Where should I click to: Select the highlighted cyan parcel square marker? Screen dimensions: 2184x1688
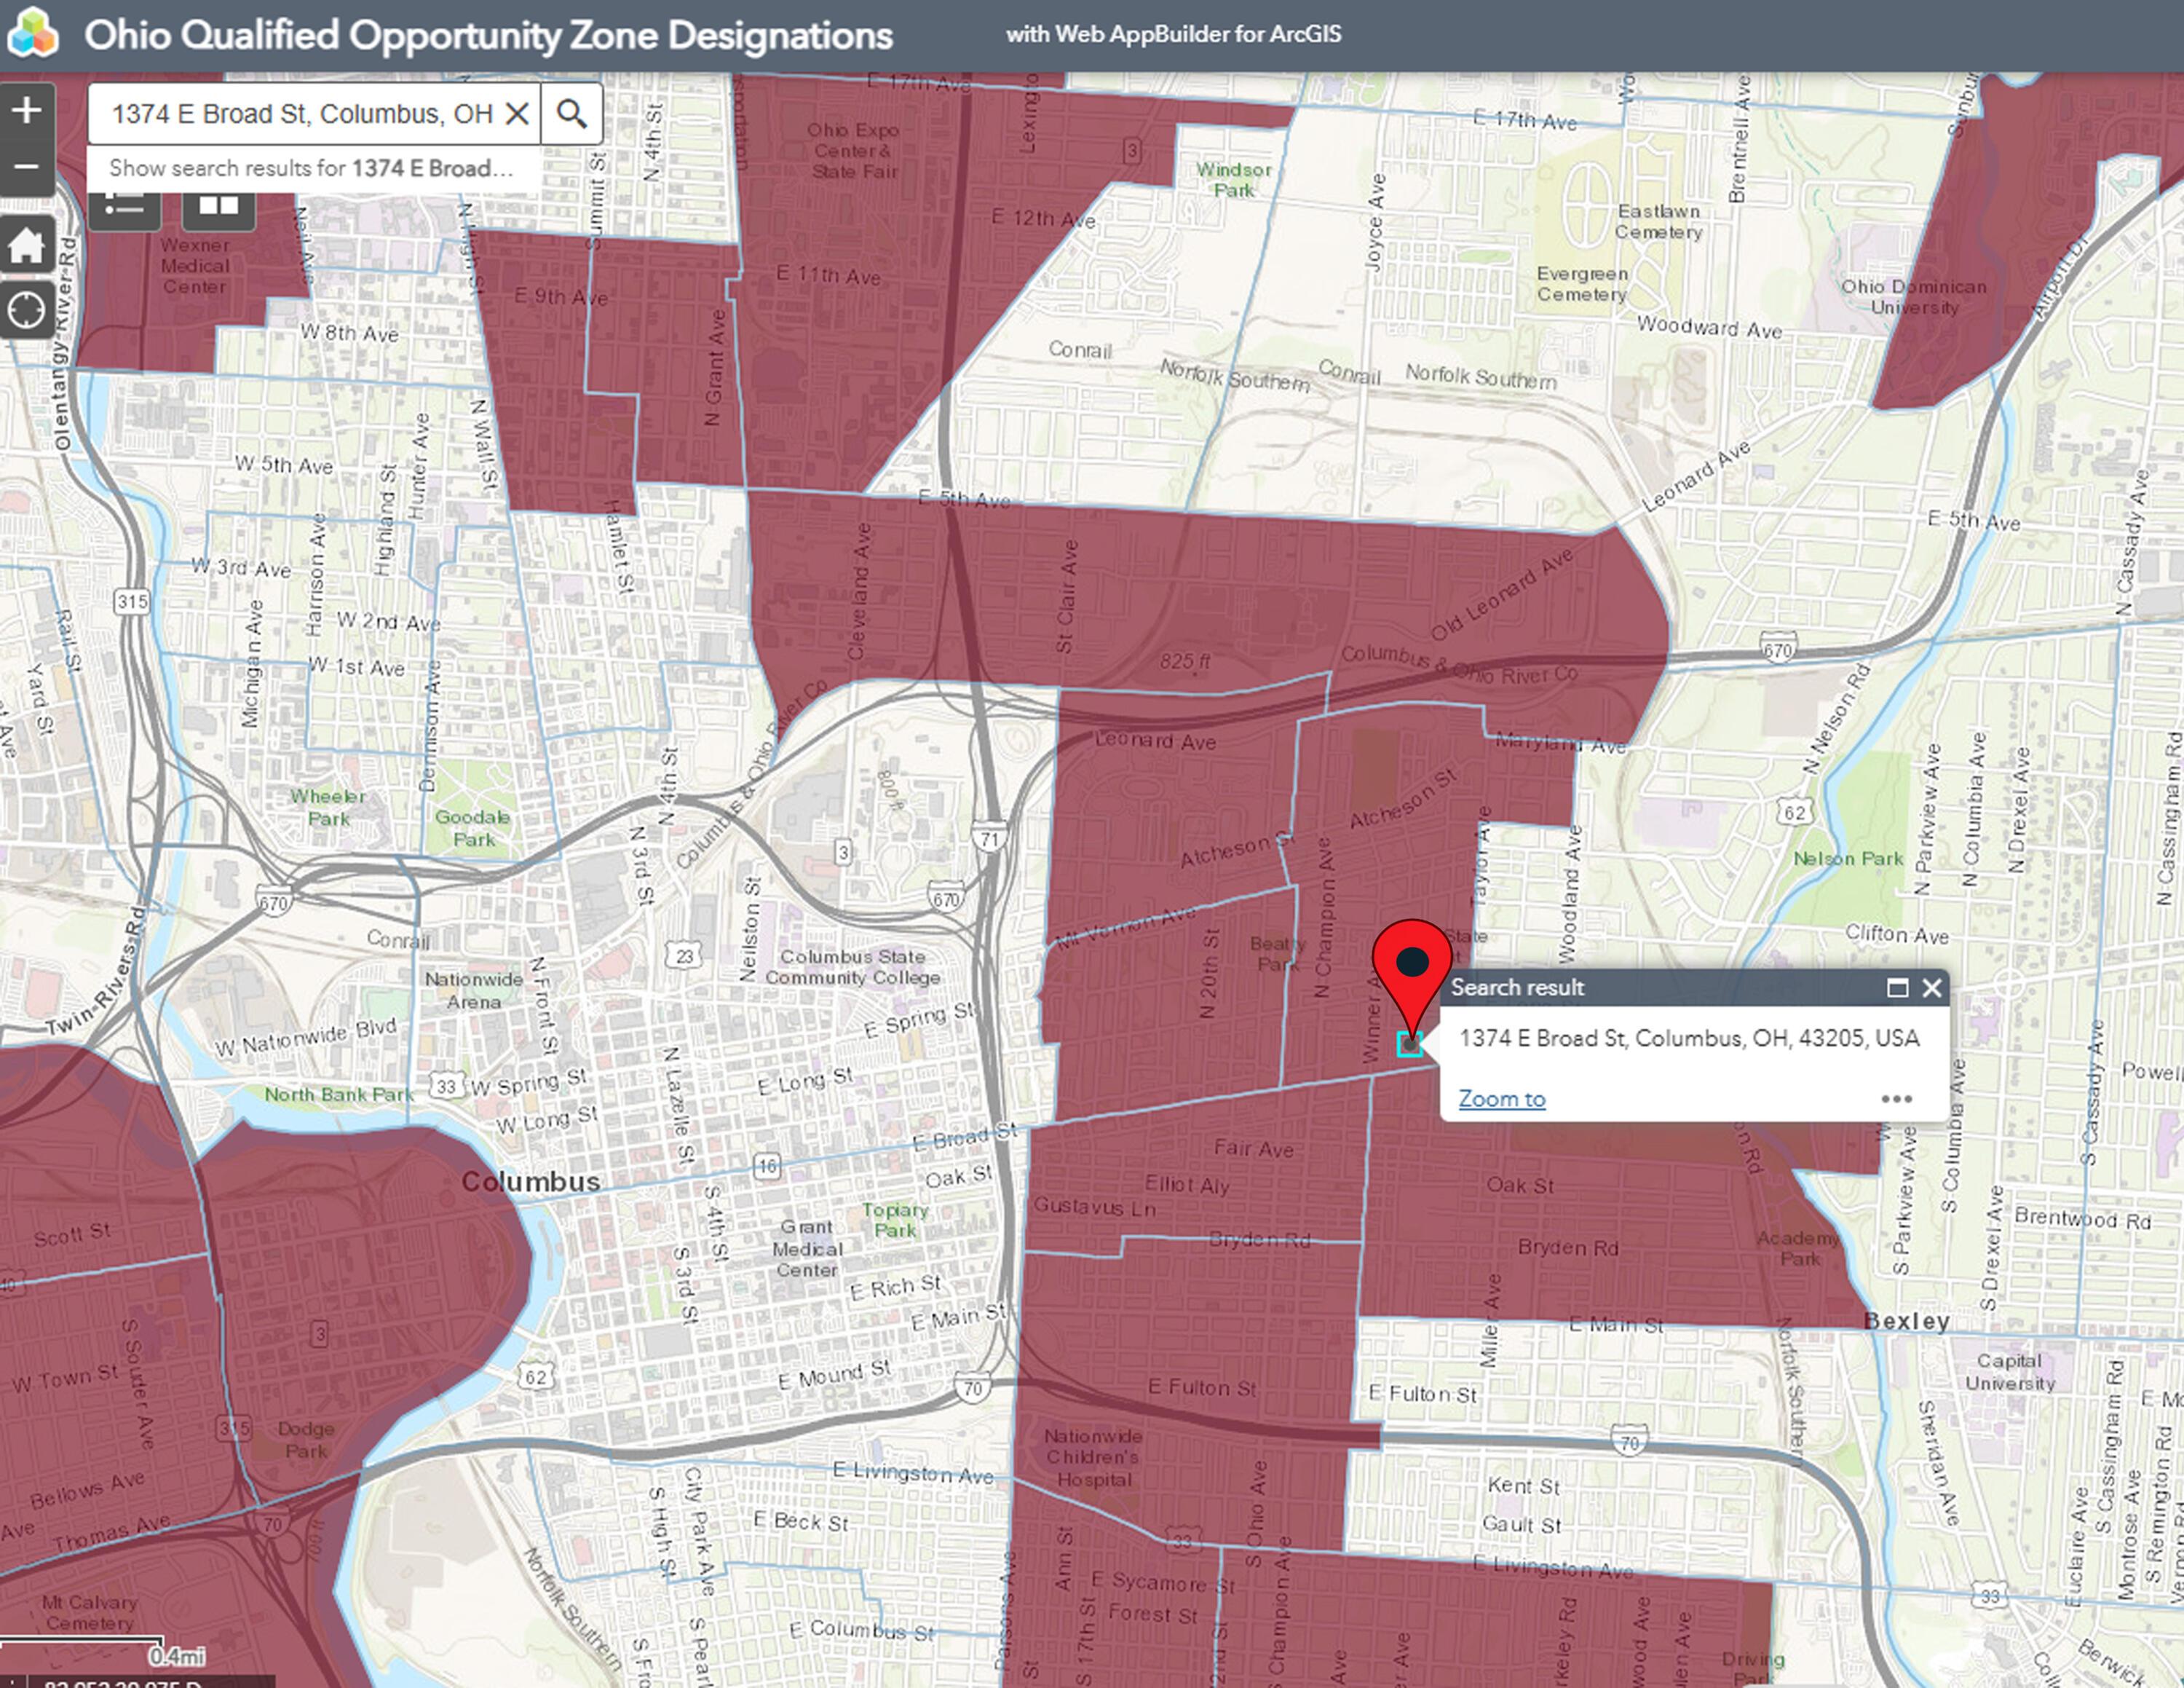pyautogui.click(x=1410, y=1045)
